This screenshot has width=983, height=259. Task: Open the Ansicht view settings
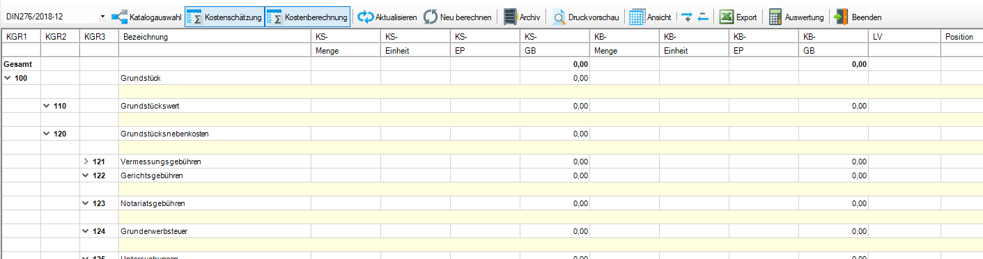650,17
